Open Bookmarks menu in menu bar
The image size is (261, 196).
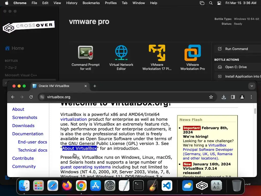point(91,3)
